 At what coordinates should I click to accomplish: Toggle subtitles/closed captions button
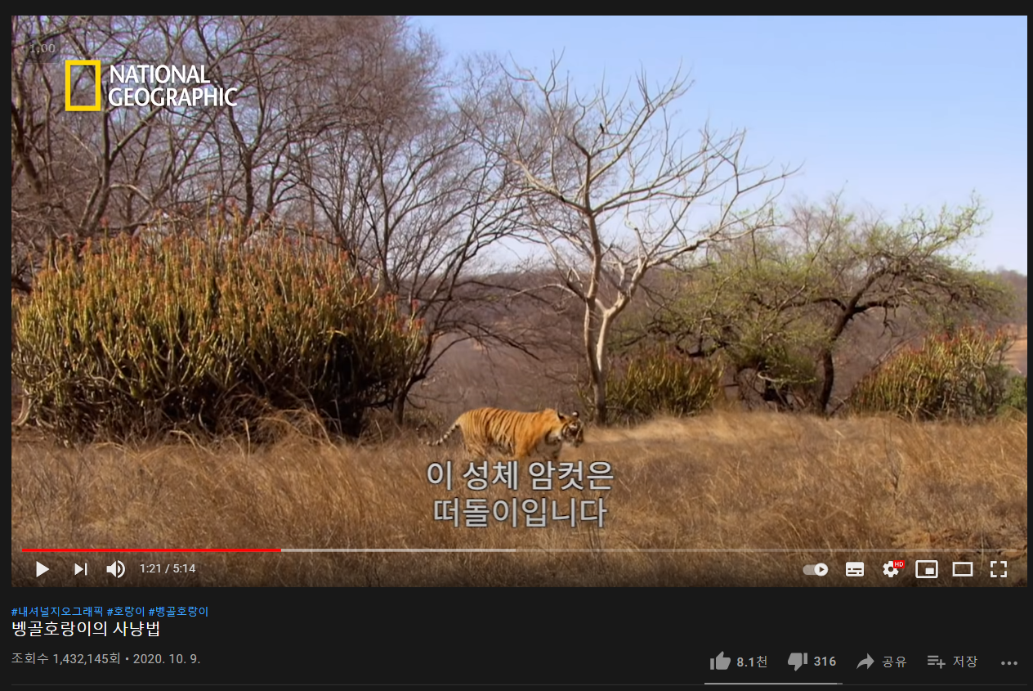[x=855, y=570]
